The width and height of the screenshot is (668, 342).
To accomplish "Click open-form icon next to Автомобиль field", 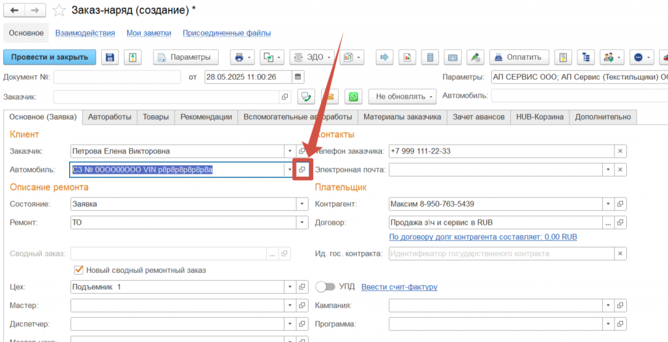I will coord(301,169).
